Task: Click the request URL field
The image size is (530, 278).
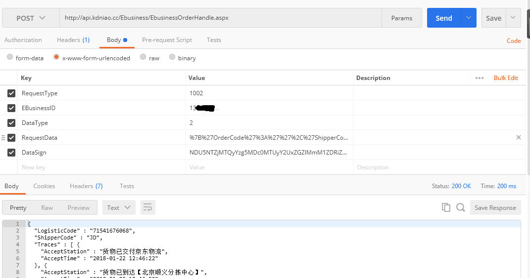Action: pyautogui.click(x=221, y=18)
